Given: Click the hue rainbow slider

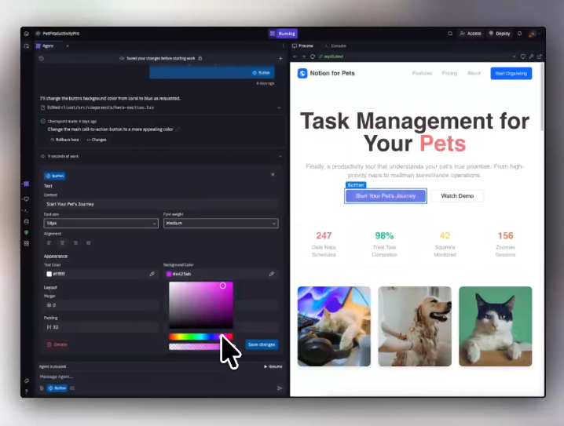Looking at the screenshot, I should 201,337.
